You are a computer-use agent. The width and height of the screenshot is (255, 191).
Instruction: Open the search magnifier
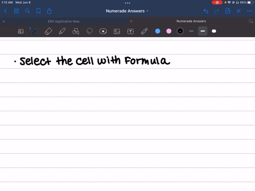tap(27, 11)
